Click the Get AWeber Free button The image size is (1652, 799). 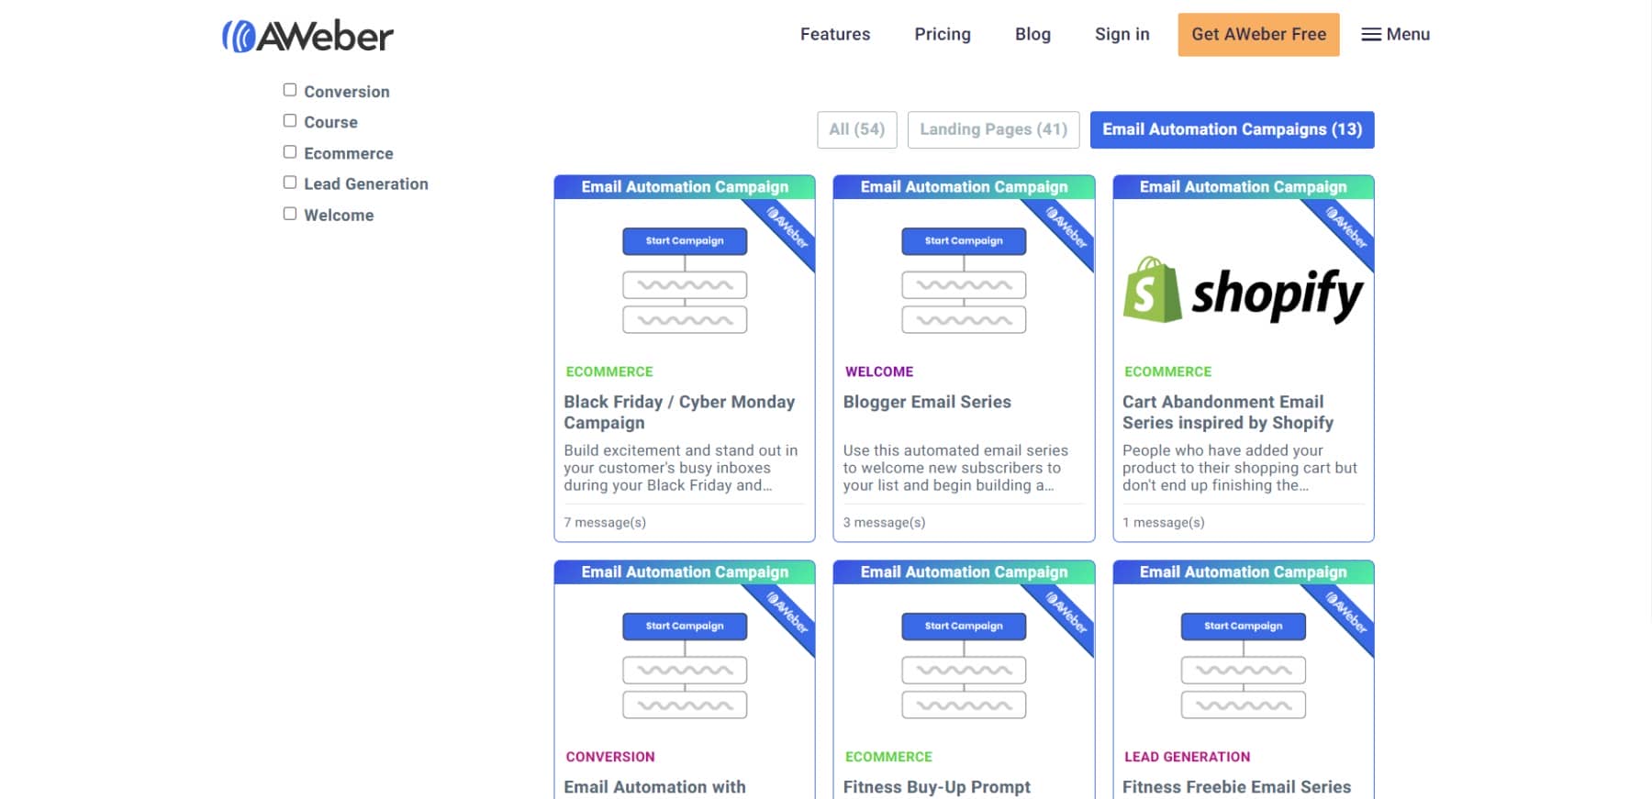coord(1258,34)
